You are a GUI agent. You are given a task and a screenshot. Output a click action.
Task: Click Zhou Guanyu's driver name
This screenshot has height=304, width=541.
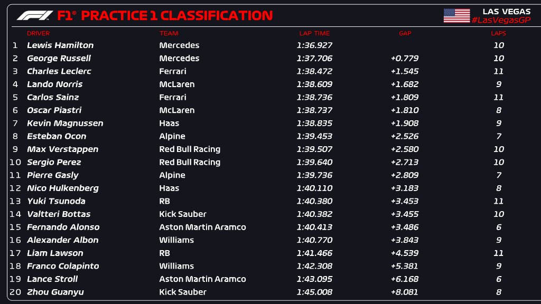55,292
